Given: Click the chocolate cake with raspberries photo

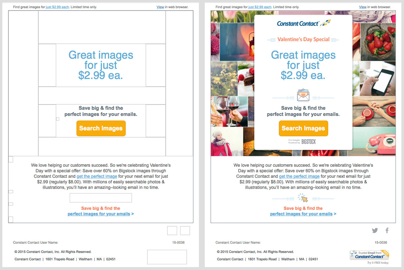Looking at the screenshot, I should pos(246,78).
